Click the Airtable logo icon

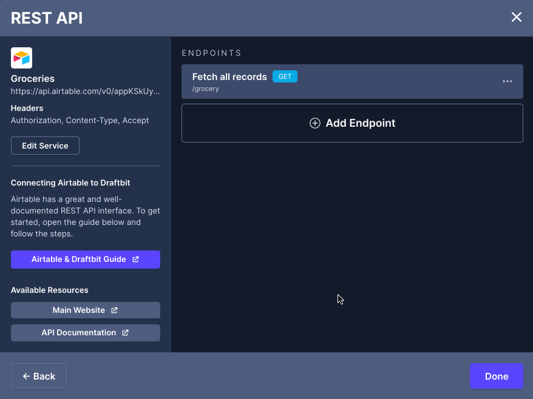click(x=21, y=58)
